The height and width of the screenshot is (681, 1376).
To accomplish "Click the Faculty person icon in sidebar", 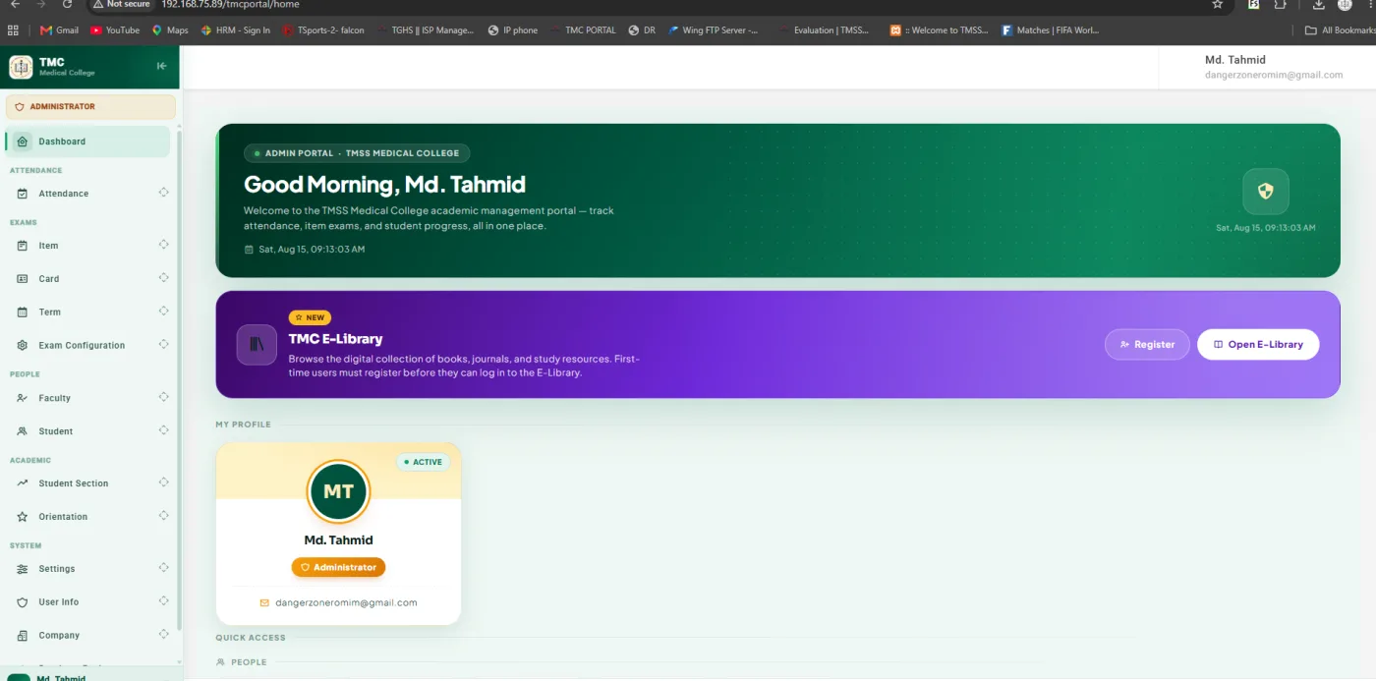I will click(x=23, y=398).
